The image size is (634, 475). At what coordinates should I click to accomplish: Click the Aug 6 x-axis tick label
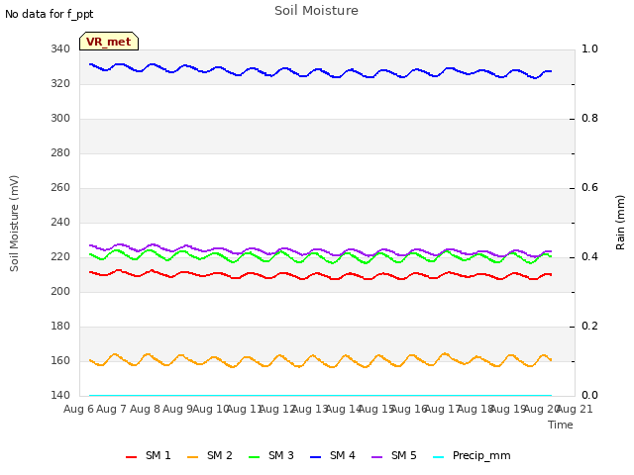coord(78,409)
